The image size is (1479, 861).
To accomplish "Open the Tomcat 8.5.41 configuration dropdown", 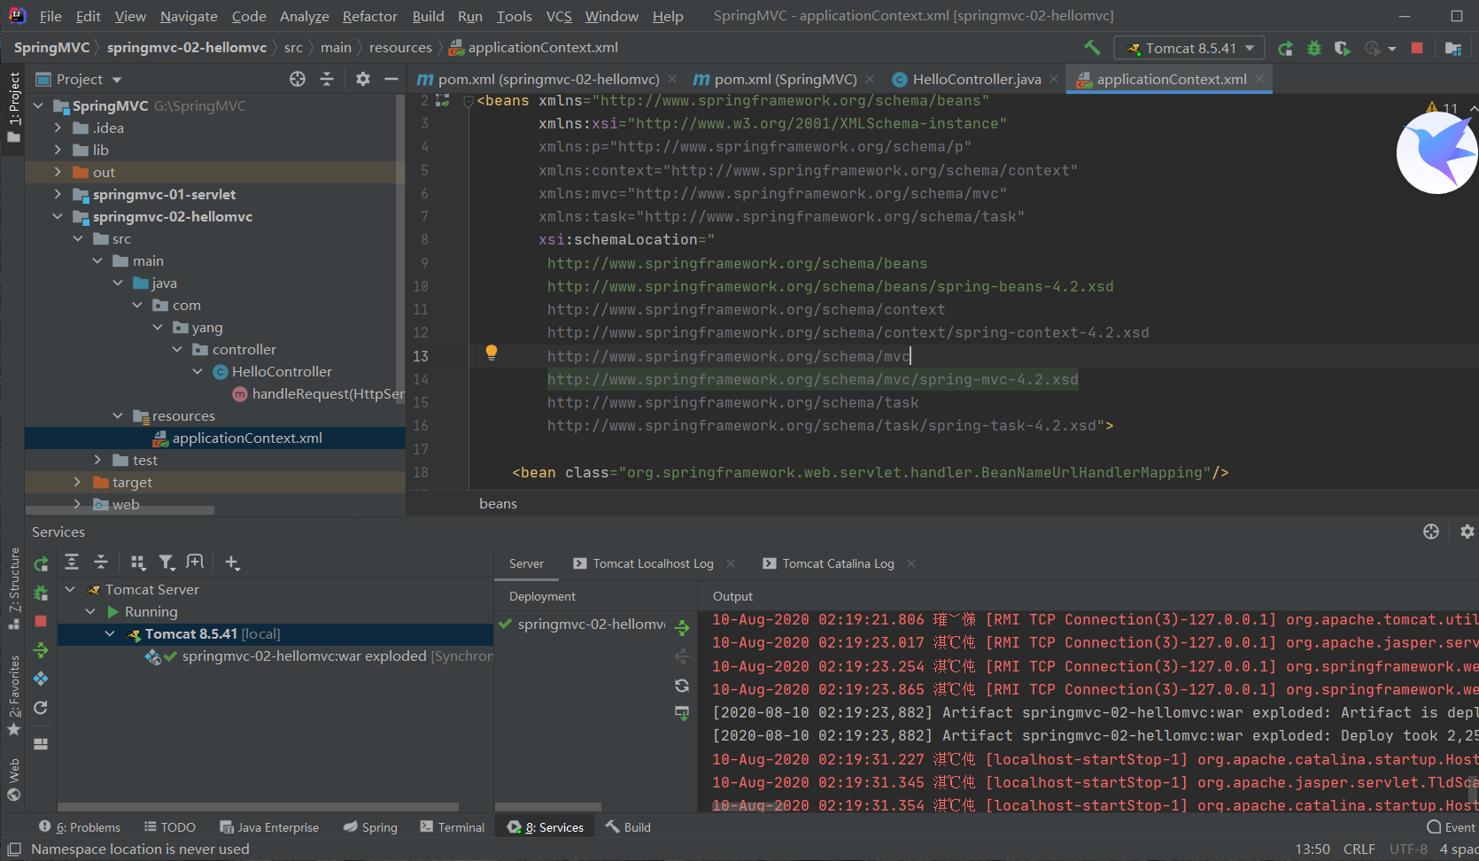I will (x=1189, y=48).
